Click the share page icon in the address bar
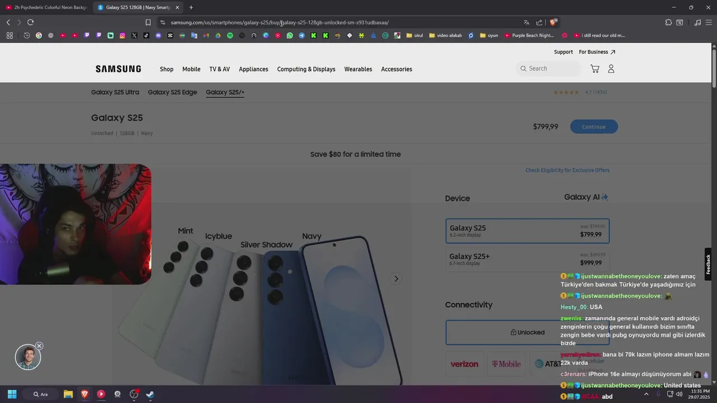The height and width of the screenshot is (403, 717). click(539, 22)
